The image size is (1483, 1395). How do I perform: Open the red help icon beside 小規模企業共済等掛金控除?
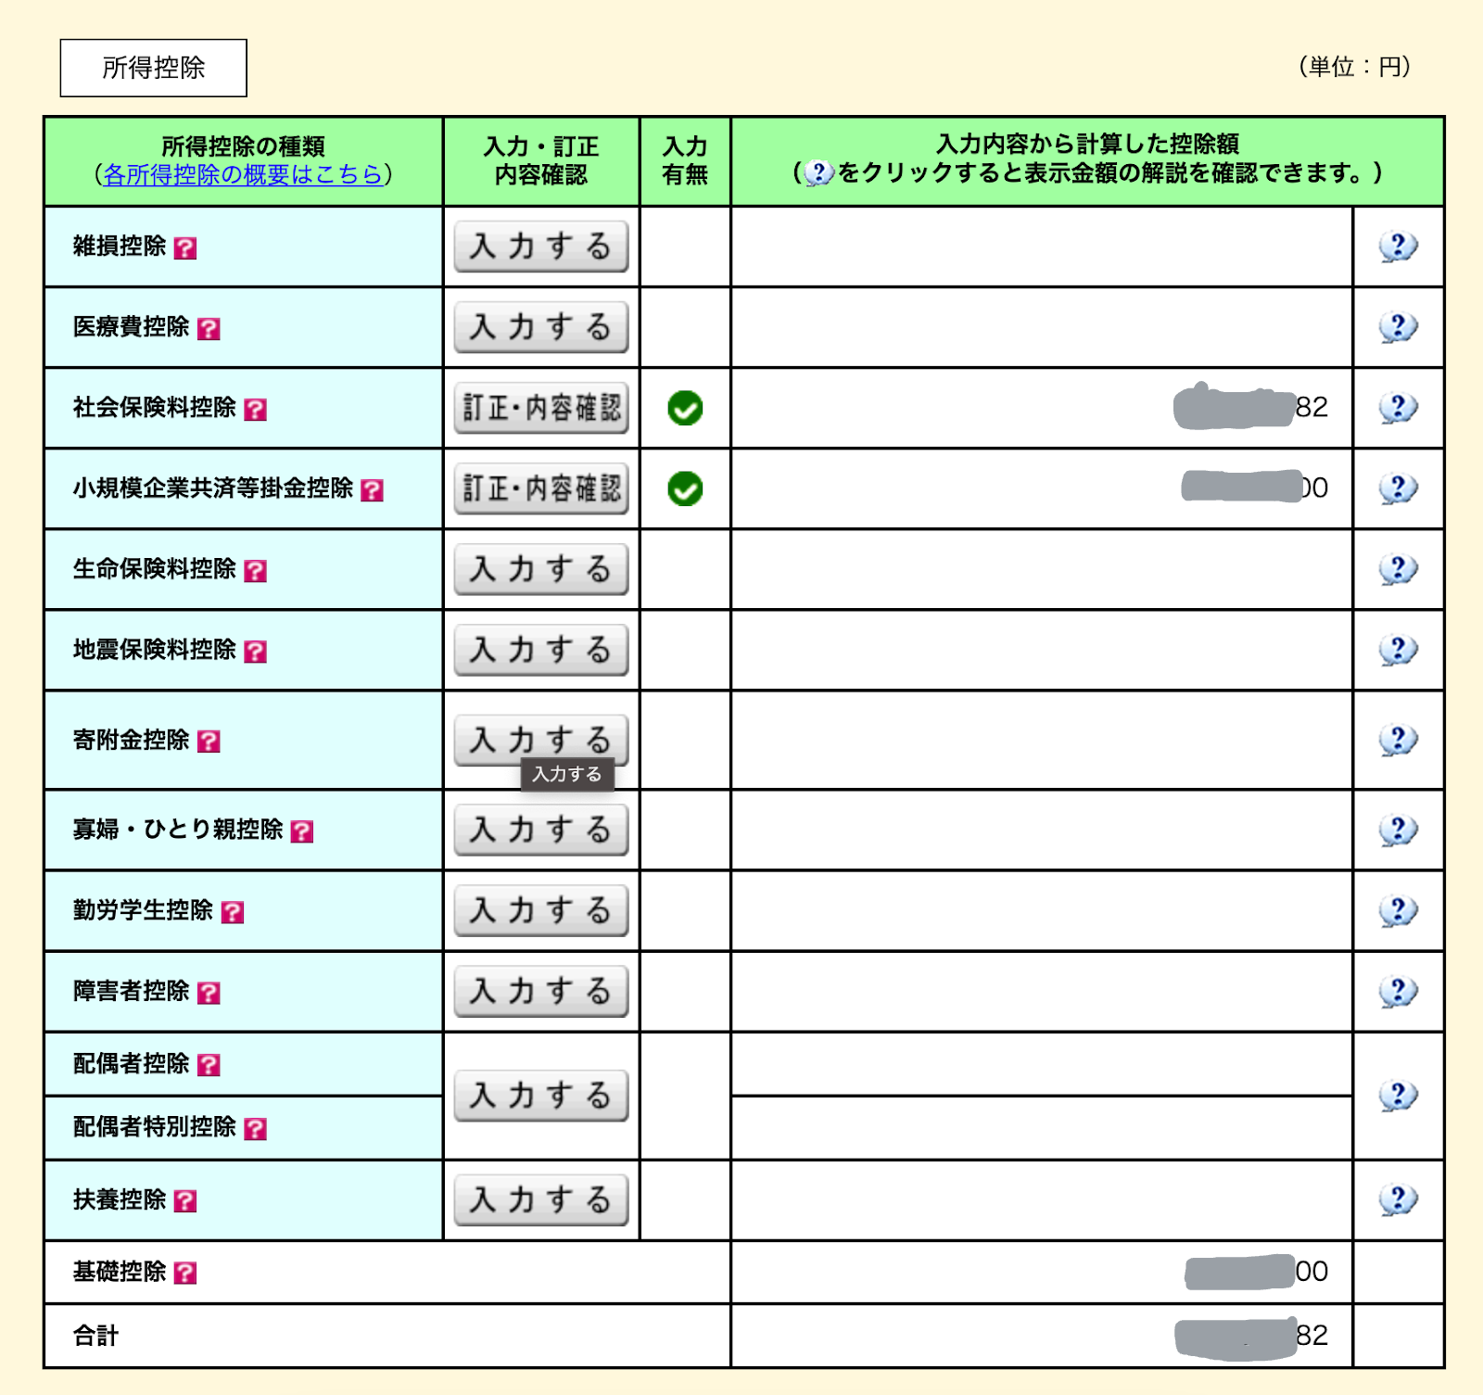click(x=372, y=490)
